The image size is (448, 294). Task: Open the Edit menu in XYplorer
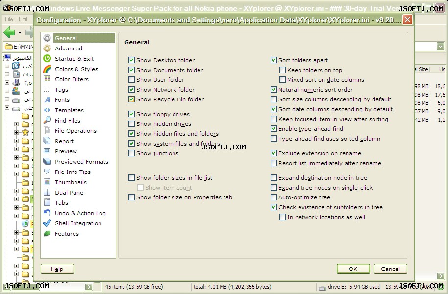pyautogui.click(x=23, y=19)
